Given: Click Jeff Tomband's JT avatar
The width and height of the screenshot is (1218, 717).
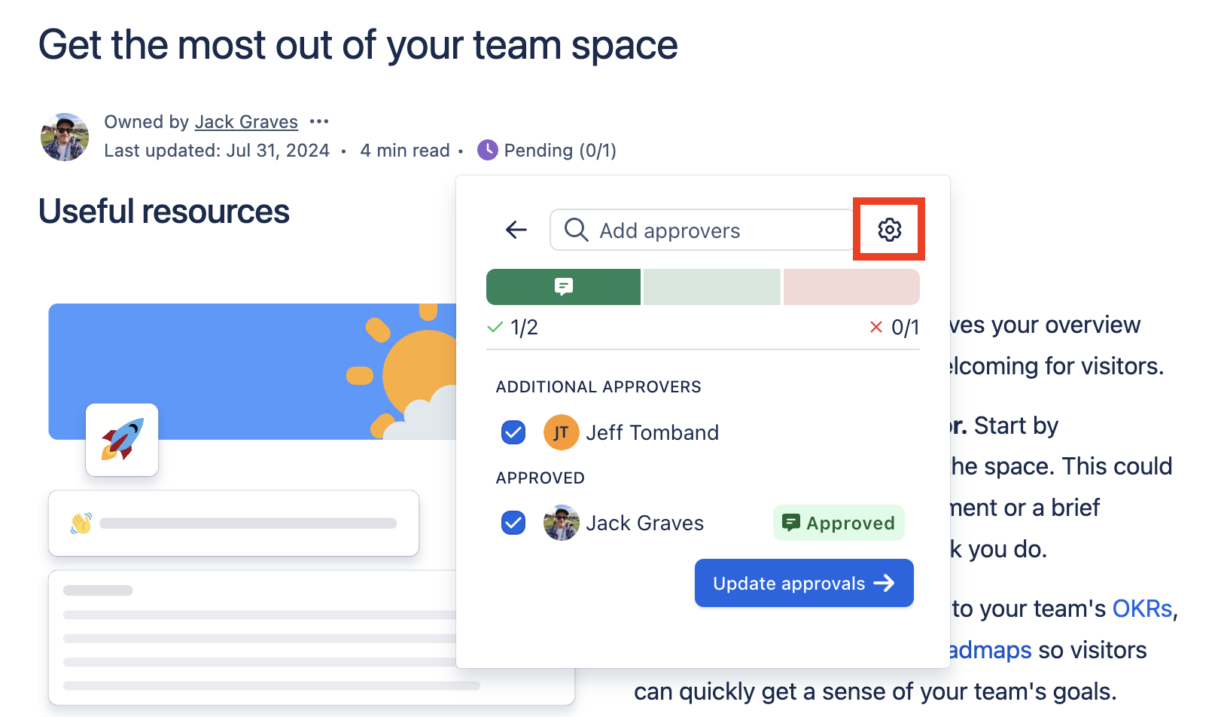Looking at the screenshot, I should tap(561, 432).
